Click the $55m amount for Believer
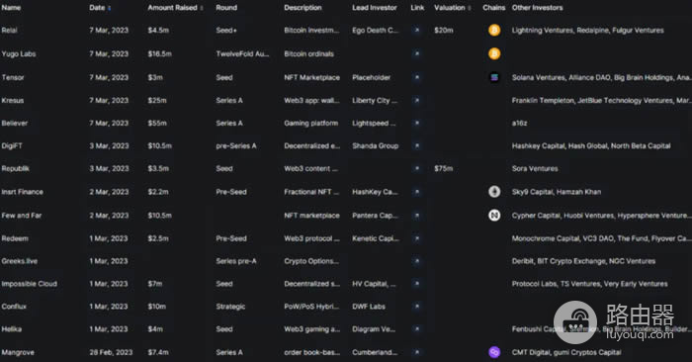 157,124
